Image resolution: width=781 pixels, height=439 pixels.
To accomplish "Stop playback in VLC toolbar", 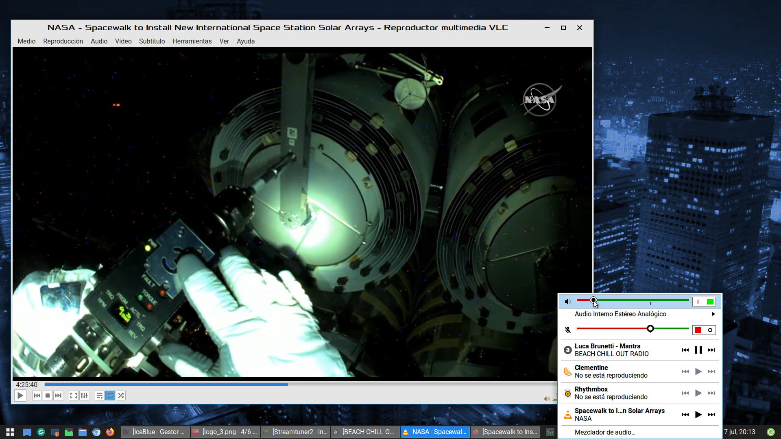I will pyautogui.click(x=48, y=396).
